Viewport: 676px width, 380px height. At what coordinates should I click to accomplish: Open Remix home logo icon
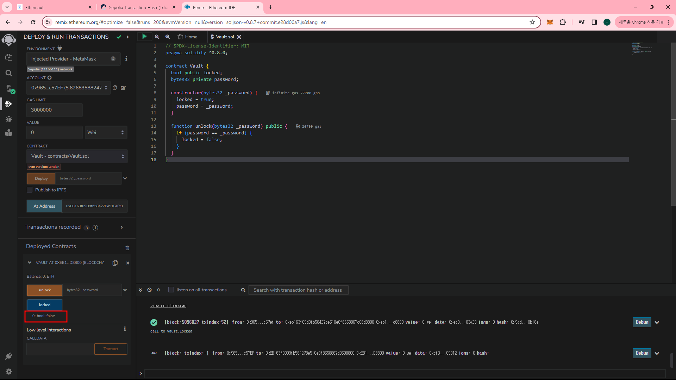coord(9,40)
